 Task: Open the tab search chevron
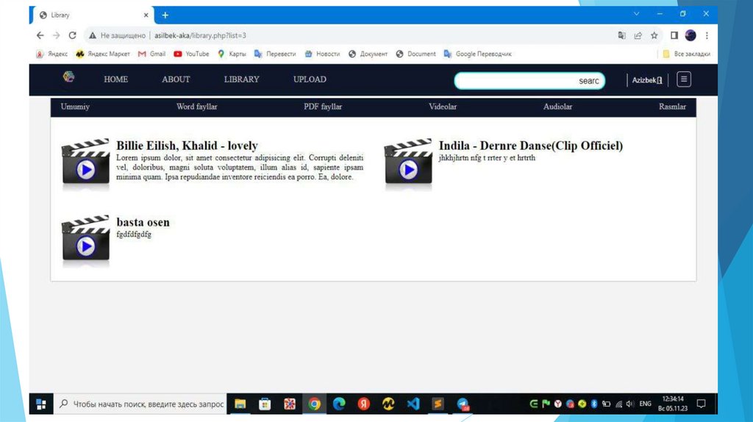click(x=636, y=14)
